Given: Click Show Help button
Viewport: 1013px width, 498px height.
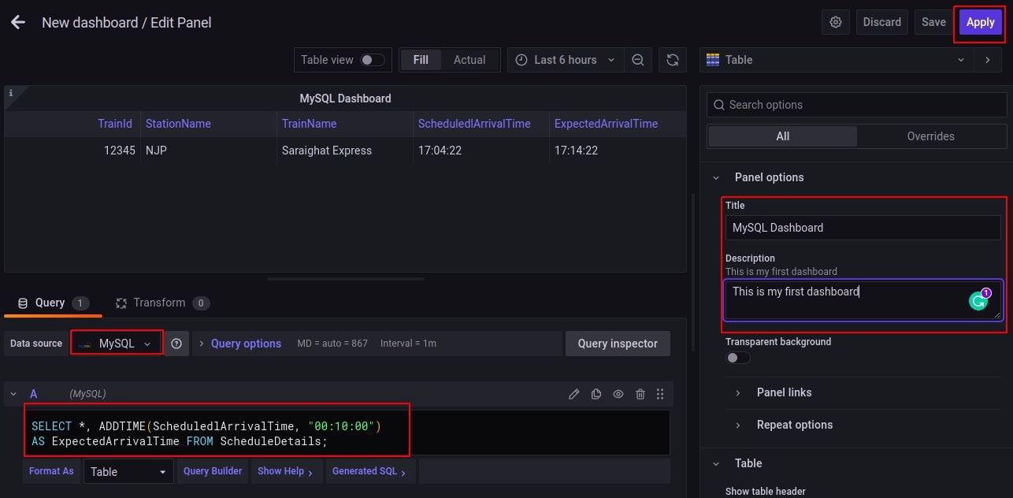Looking at the screenshot, I should 287,471.
